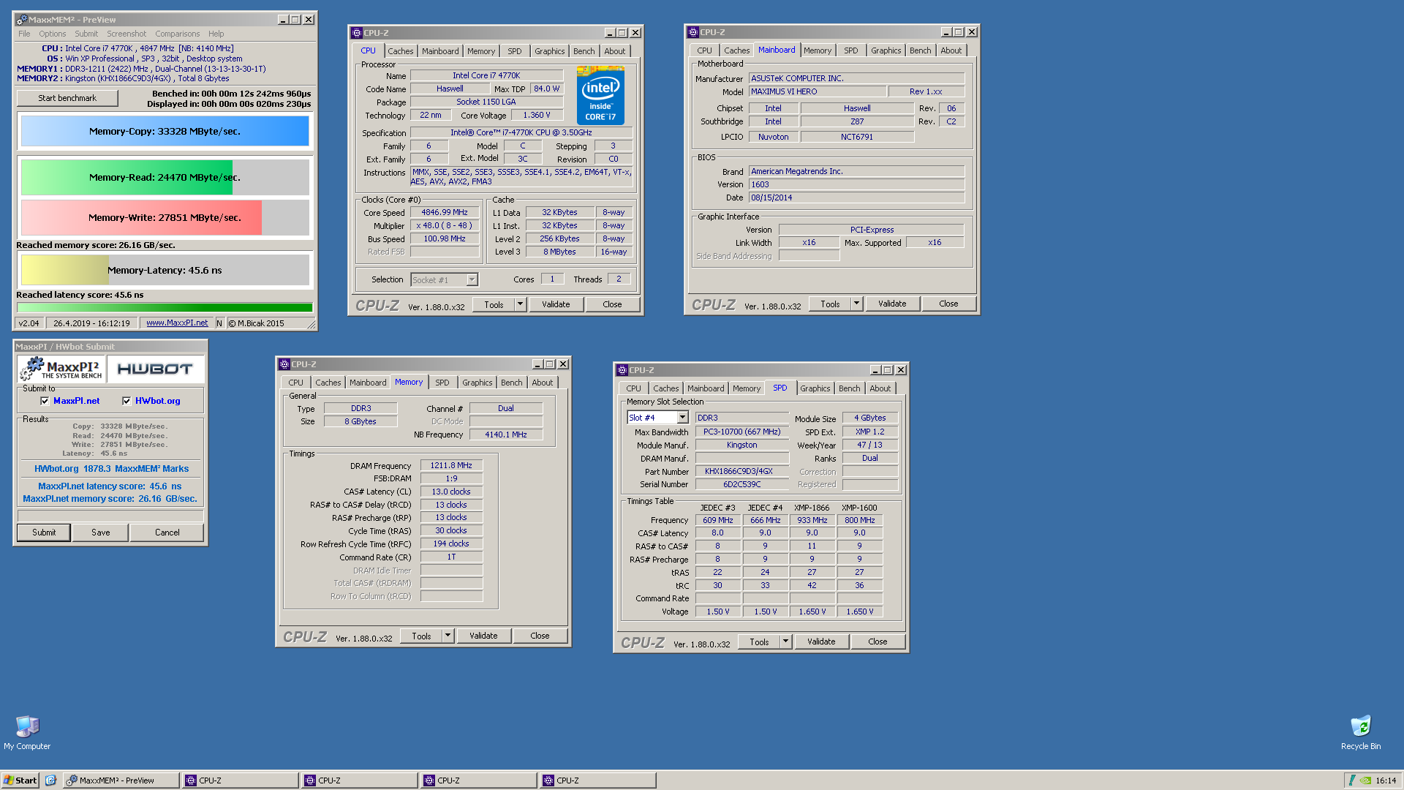Switch to the Mainboard tab in the SPD window
Image resolution: width=1404 pixels, height=790 pixels.
[x=706, y=388]
